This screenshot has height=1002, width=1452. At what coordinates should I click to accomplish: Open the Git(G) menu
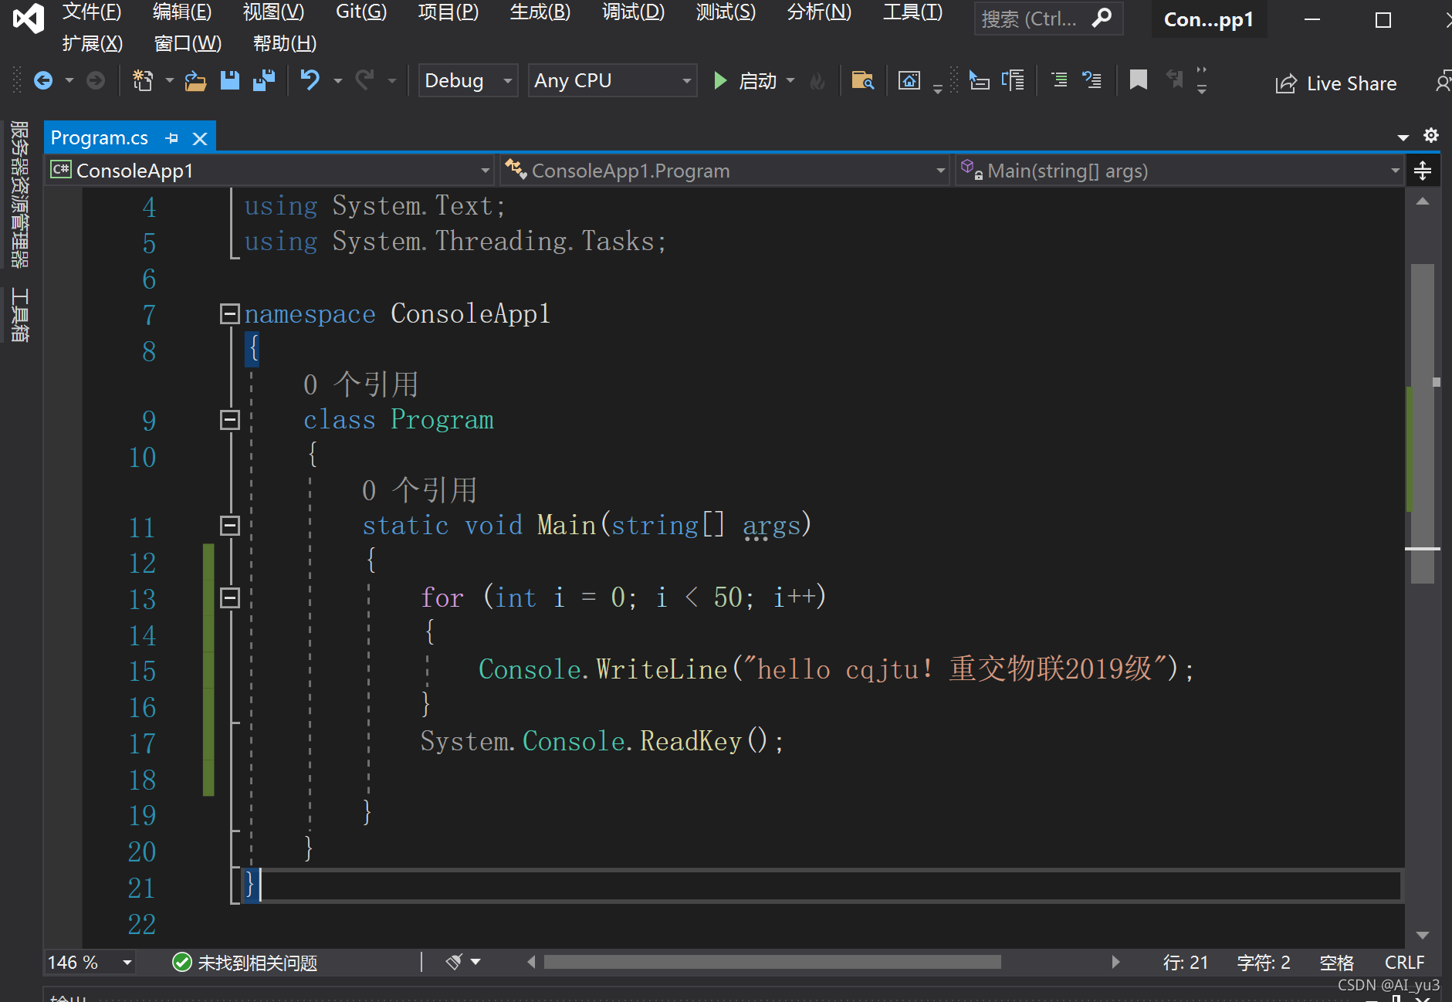pyautogui.click(x=361, y=12)
